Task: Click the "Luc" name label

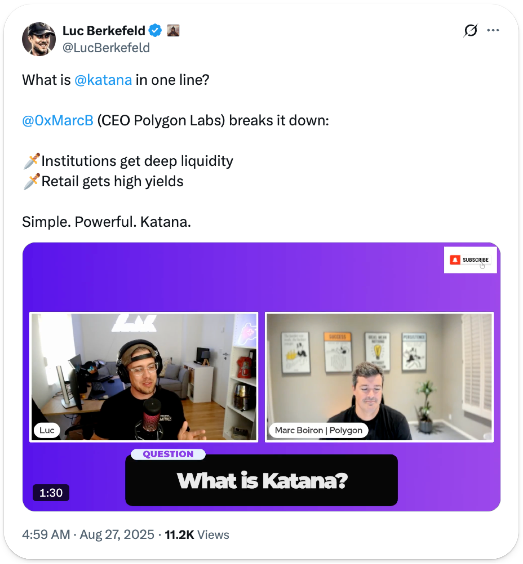Action: [x=47, y=430]
